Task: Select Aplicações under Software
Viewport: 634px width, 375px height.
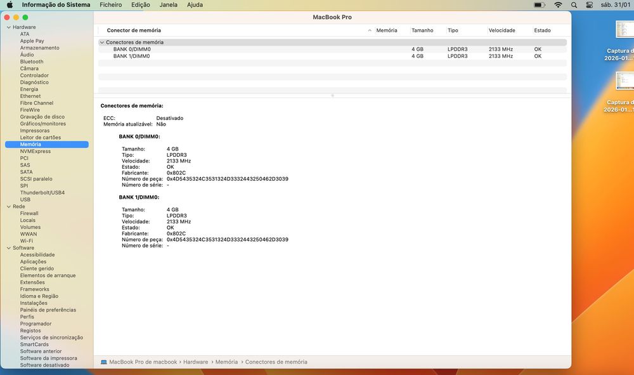Action: (x=33, y=261)
